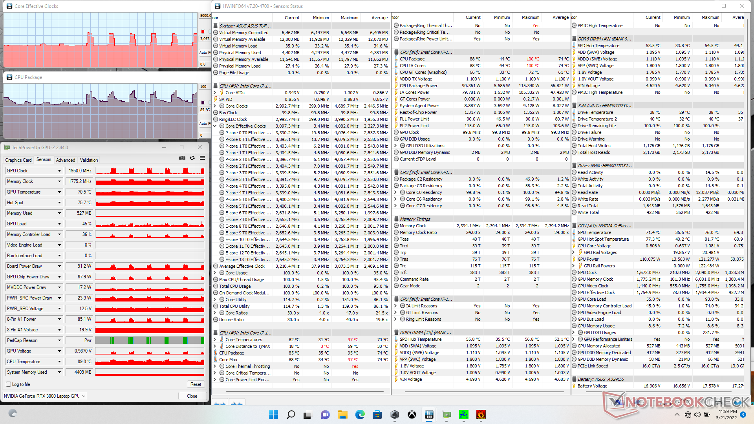Switch to FurMark taskbar icon
This screenshot has height=424, width=754.
(x=481, y=415)
